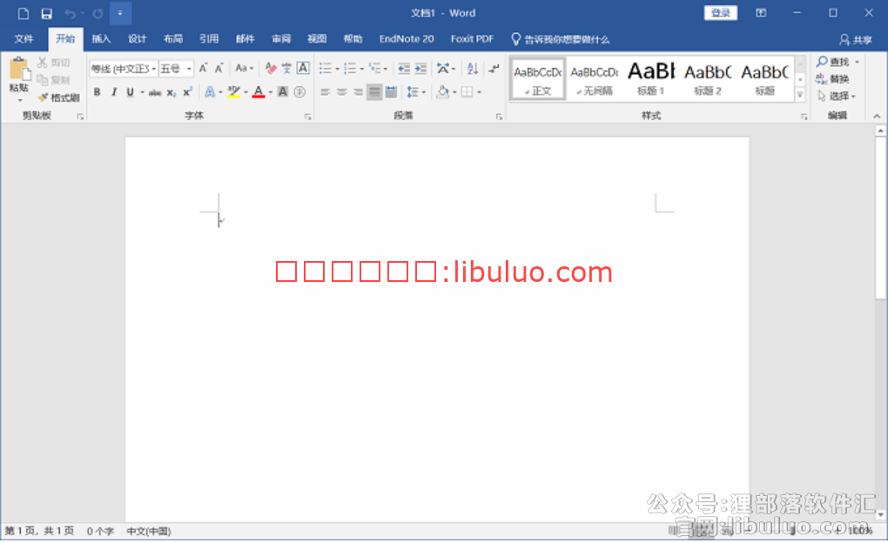Select the Format Painter (格式刷) tool
The image size is (888, 543).
click(59, 97)
